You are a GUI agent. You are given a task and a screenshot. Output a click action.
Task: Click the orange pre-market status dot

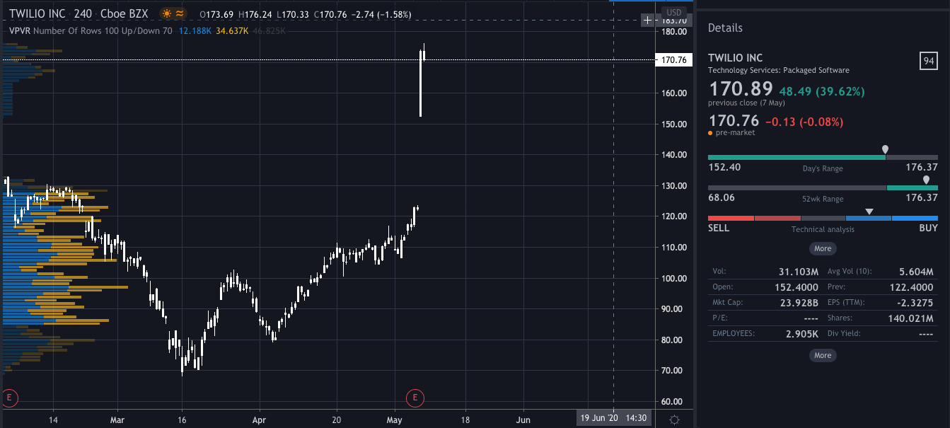tap(710, 133)
